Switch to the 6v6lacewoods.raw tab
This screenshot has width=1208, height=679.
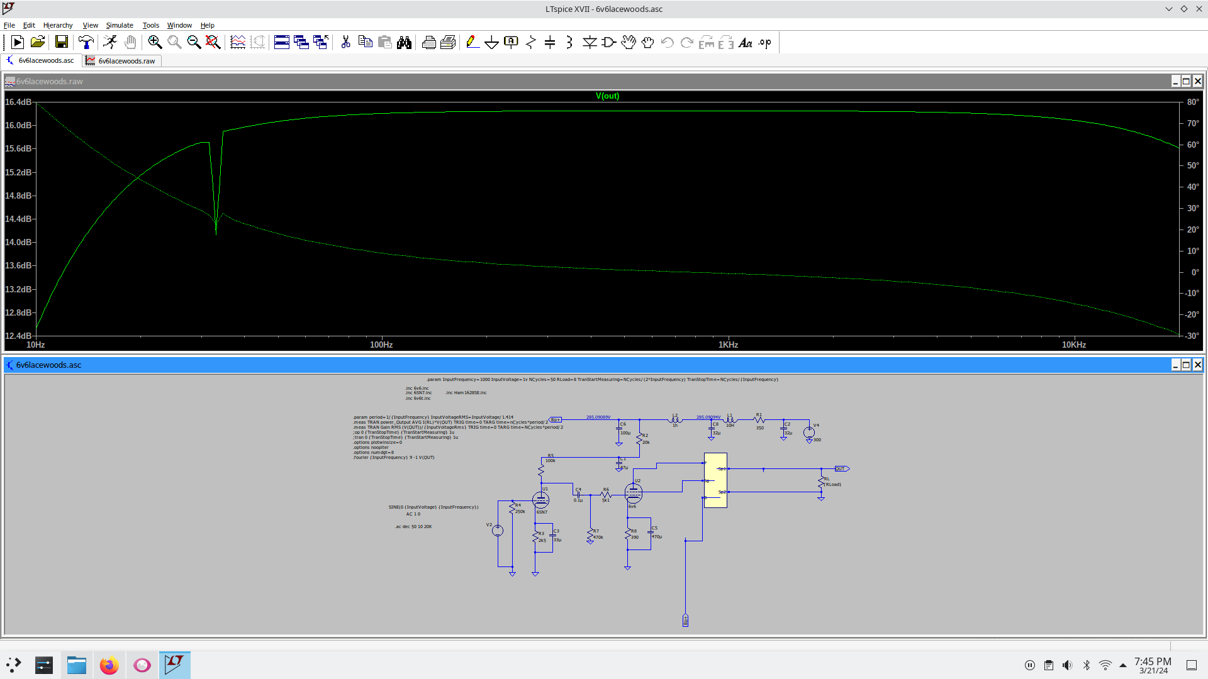pos(121,60)
